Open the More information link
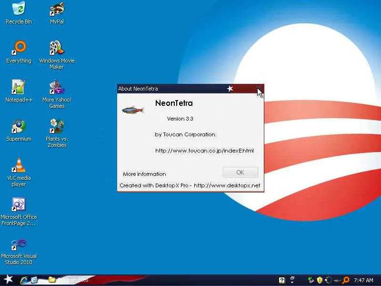Image resolution: width=381 pixels, height=286 pixels. pyautogui.click(x=144, y=174)
